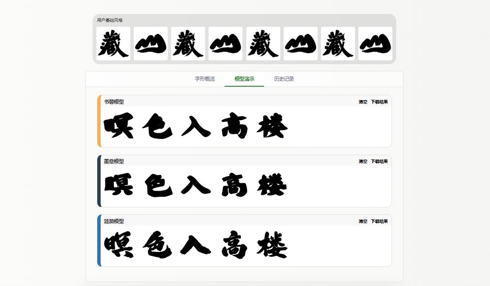The height and width of the screenshot is (286, 490).
Task: Open the 模型演示 tab
Action: tap(245, 79)
